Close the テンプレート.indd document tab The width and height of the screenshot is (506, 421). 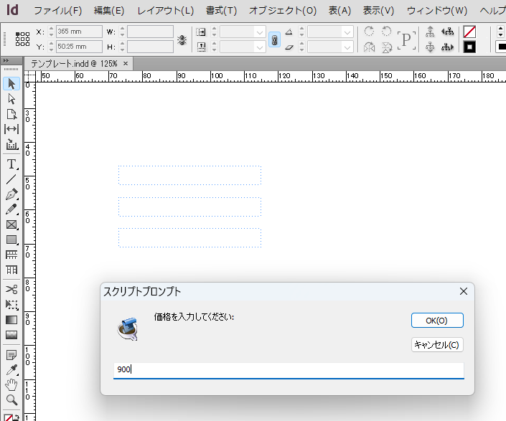[126, 63]
